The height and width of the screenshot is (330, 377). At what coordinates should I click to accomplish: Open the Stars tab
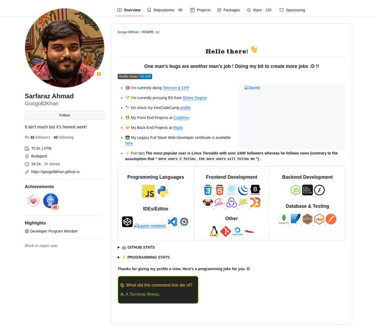pyautogui.click(x=260, y=10)
